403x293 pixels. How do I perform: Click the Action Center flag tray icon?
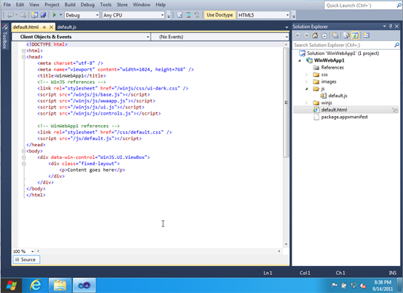click(334, 285)
